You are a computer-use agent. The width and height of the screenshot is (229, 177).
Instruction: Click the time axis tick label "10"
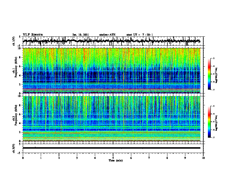[203, 158]
